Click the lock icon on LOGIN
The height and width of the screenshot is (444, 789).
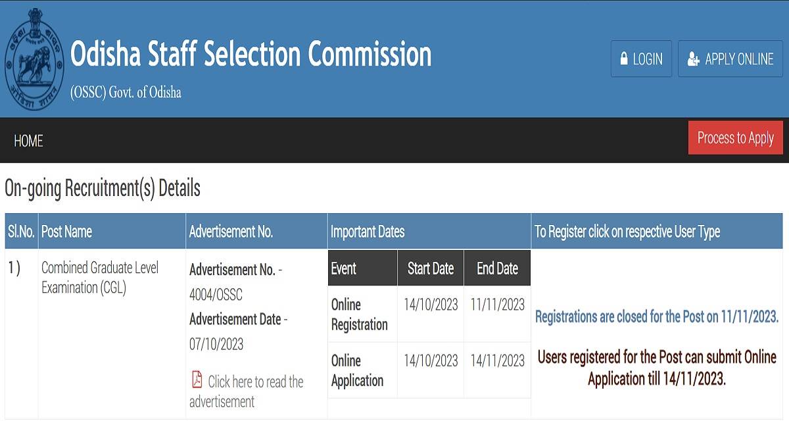[624, 59]
